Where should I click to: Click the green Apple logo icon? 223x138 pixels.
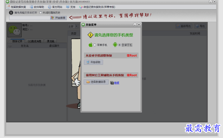pos(90,45)
